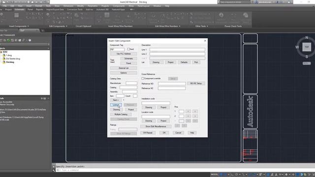This screenshot has height=177, width=315.
Task: Click Defaults in the Description list row
Action: pyautogui.click(x=184, y=62)
